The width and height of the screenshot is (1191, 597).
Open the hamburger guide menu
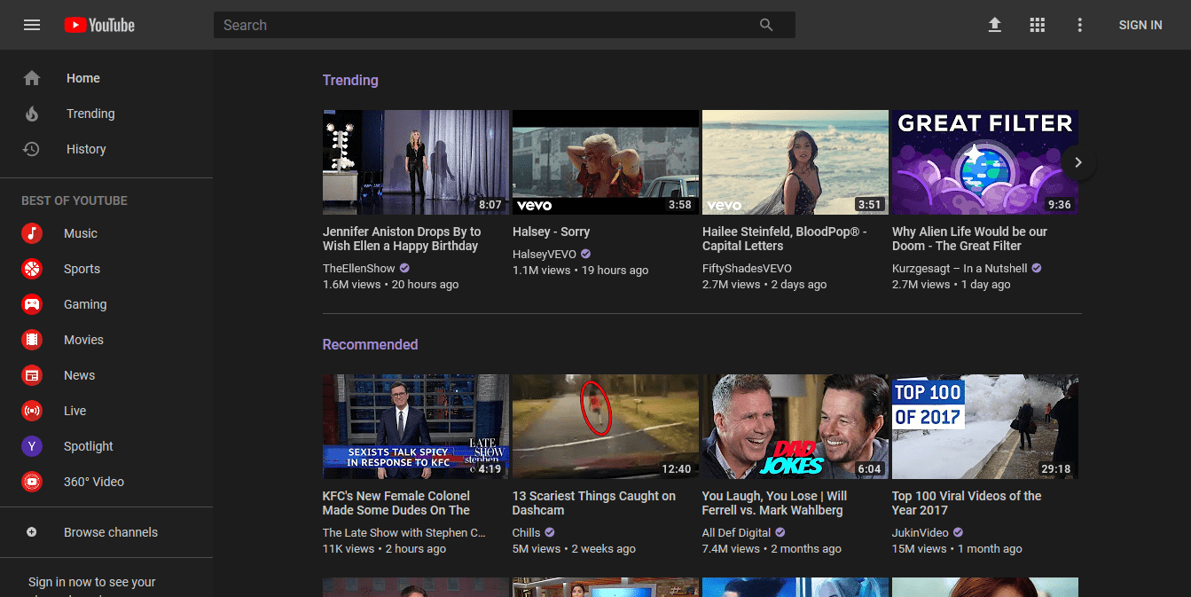pyautogui.click(x=32, y=25)
